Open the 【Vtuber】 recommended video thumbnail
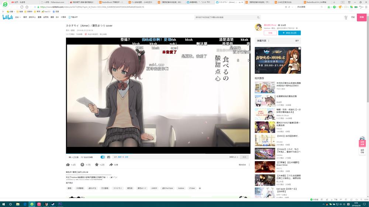Screen dimensions: 369x207 [x=265, y=153]
